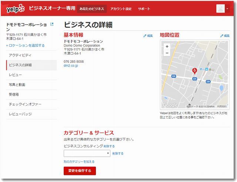The height and width of the screenshot is (182, 237).
Task: Click the ビジネスコンサルティング category text
Action: 83,146
